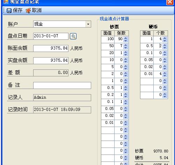
Task: Click the book balance (账面余额) field
Action: tap(51, 48)
